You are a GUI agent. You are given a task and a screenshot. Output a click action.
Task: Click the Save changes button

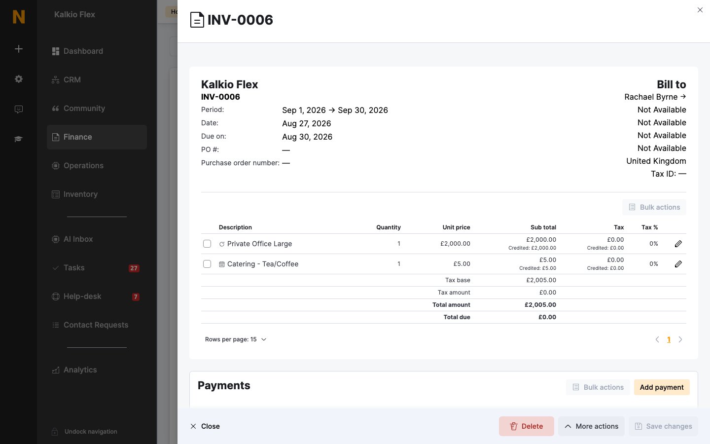tap(663, 426)
